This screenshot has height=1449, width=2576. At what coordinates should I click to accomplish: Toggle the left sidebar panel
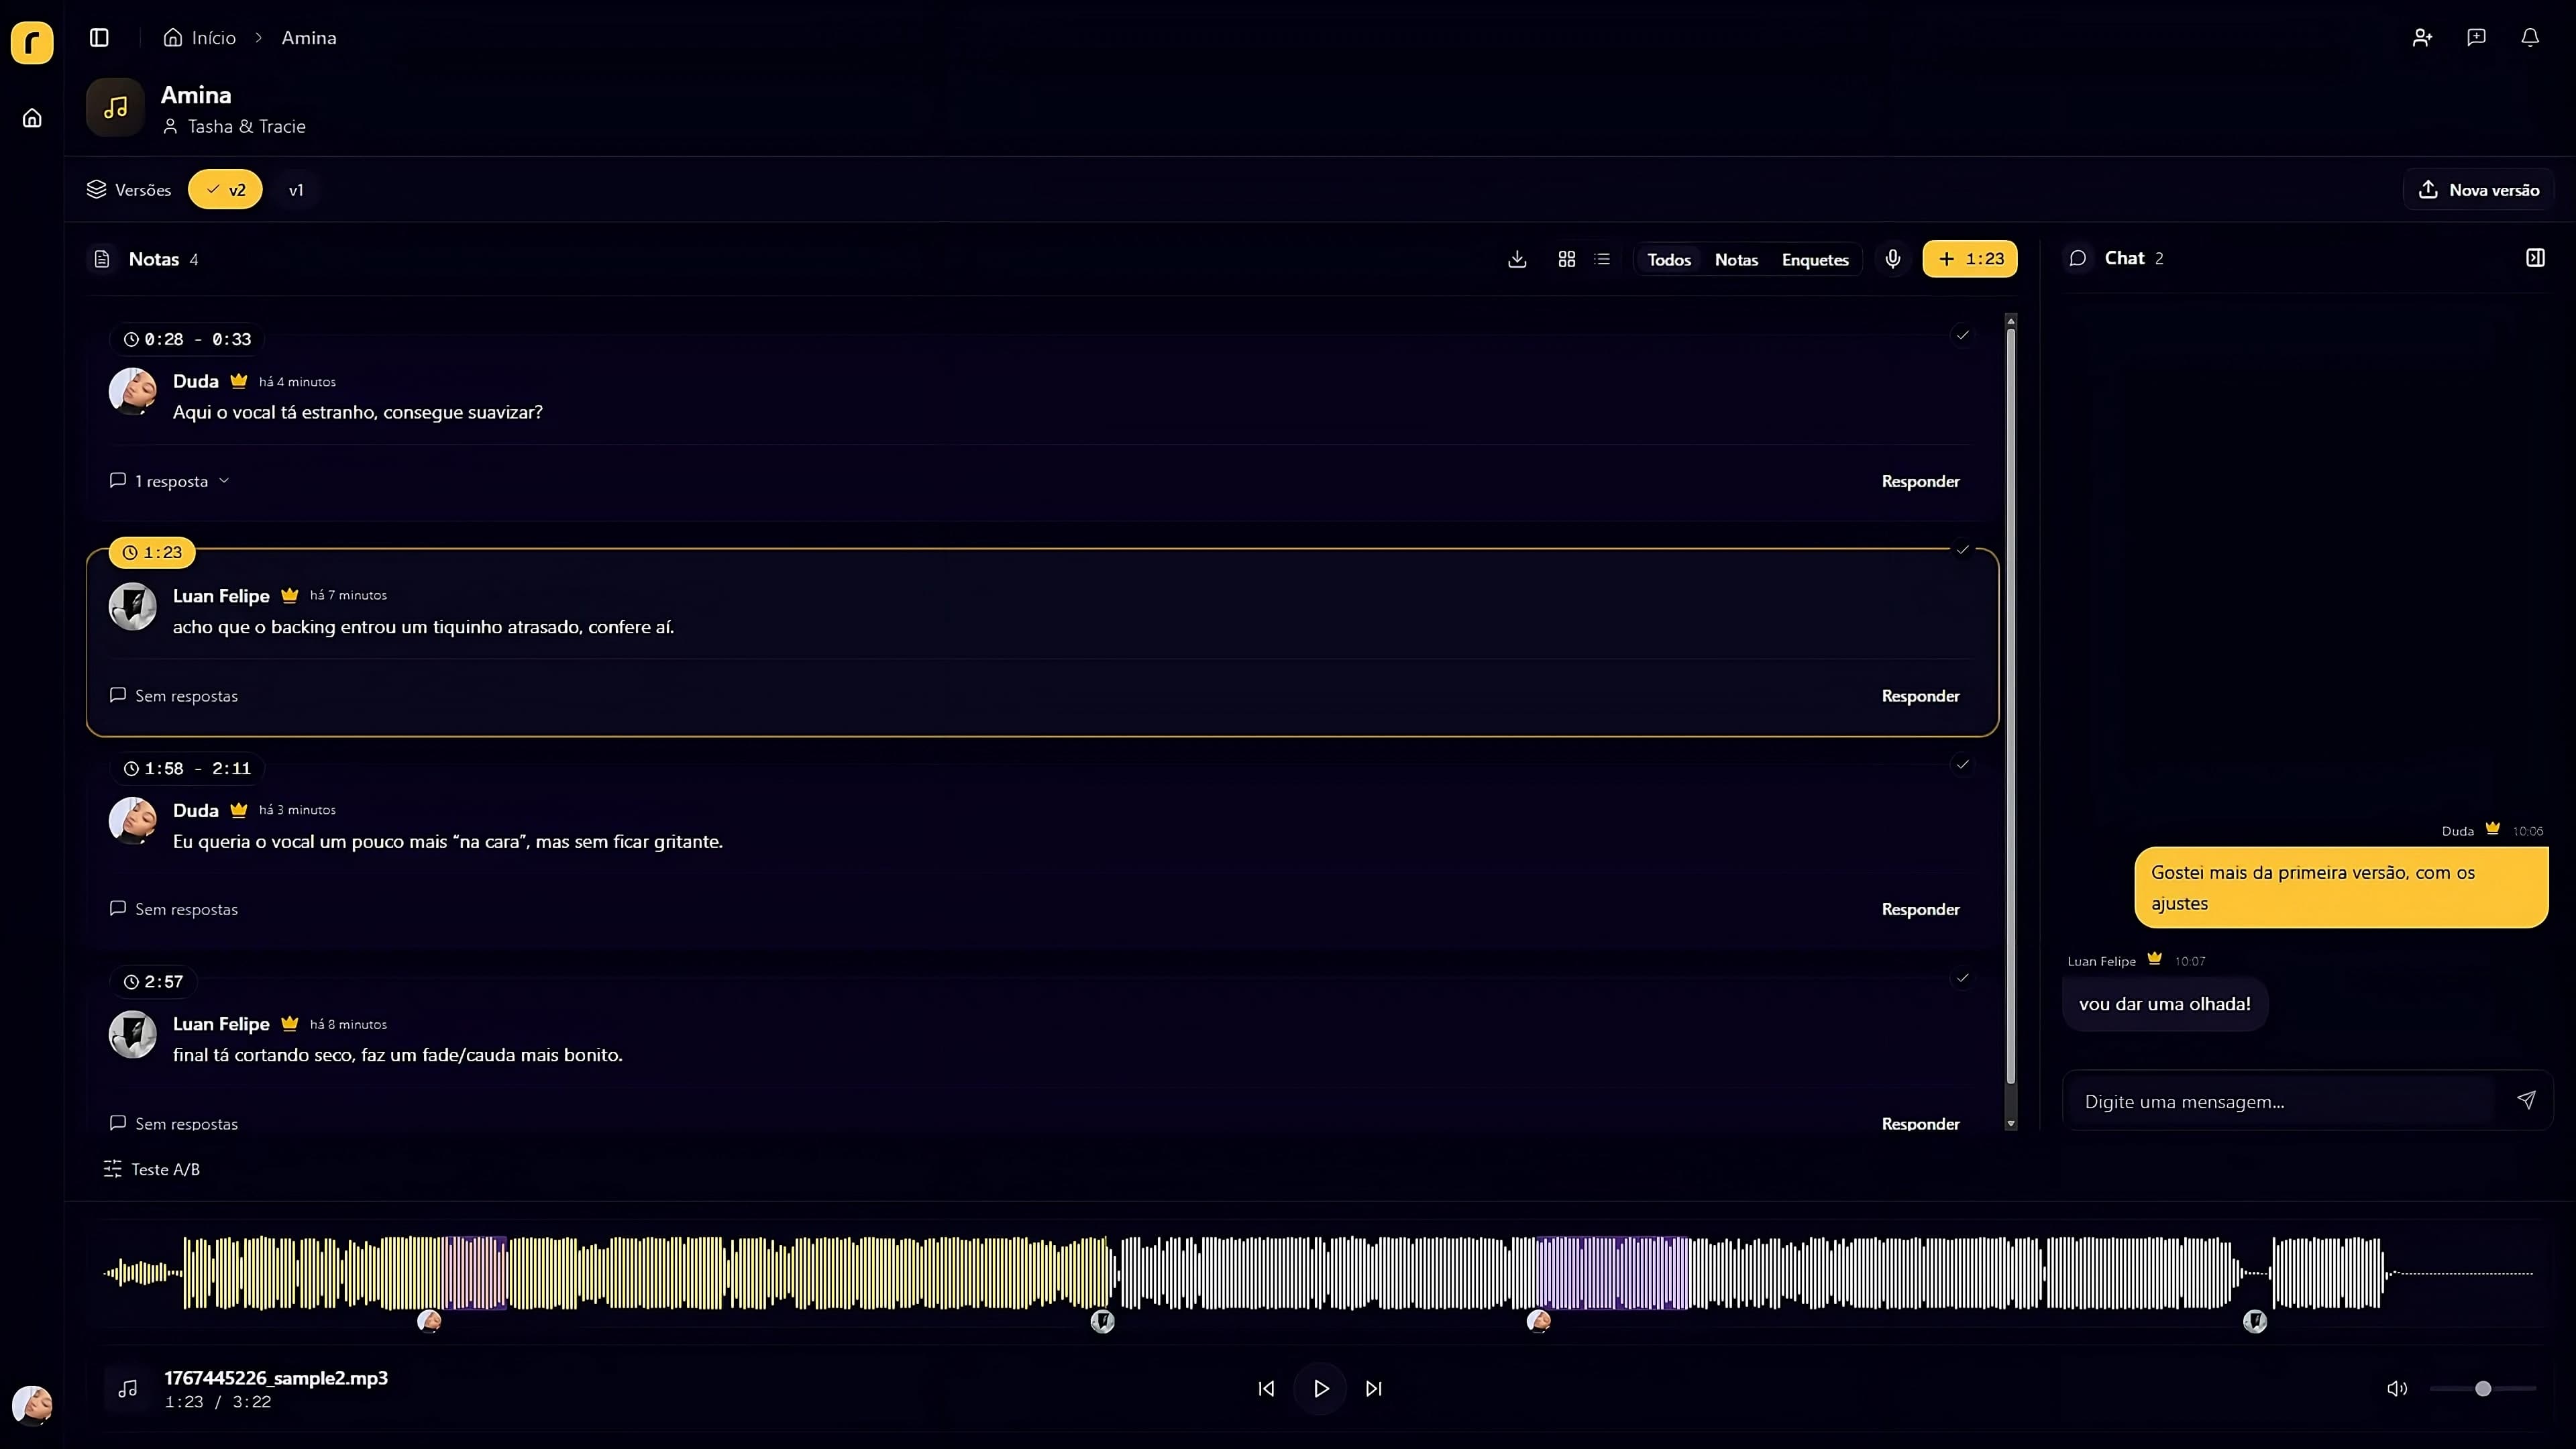pos(99,38)
